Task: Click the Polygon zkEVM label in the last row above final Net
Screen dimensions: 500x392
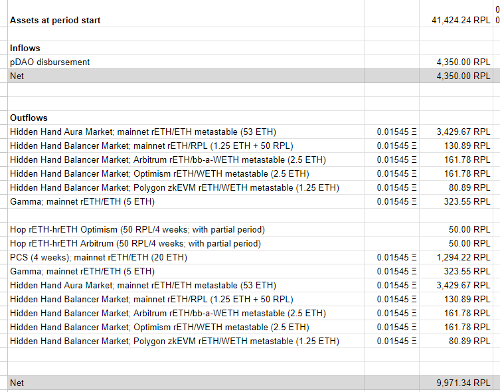Action: (175, 342)
